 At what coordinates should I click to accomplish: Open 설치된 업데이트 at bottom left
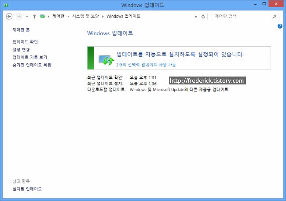(27, 189)
